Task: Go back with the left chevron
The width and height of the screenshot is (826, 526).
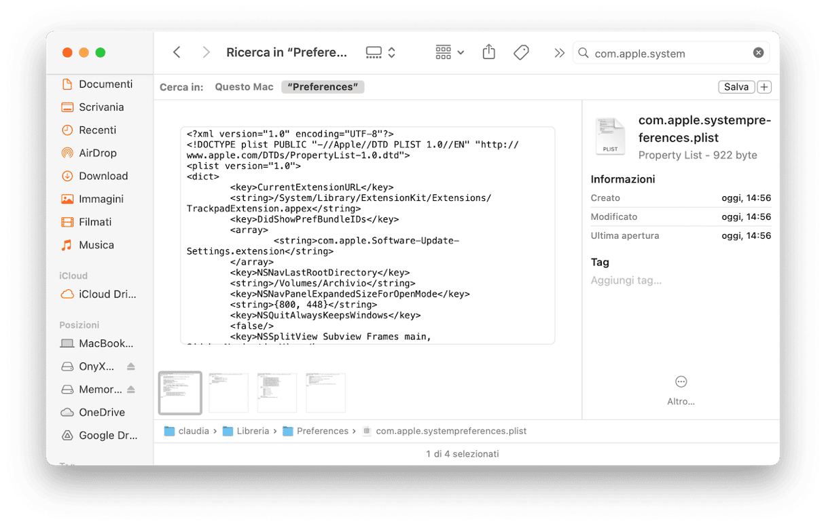Action: (x=177, y=52)
